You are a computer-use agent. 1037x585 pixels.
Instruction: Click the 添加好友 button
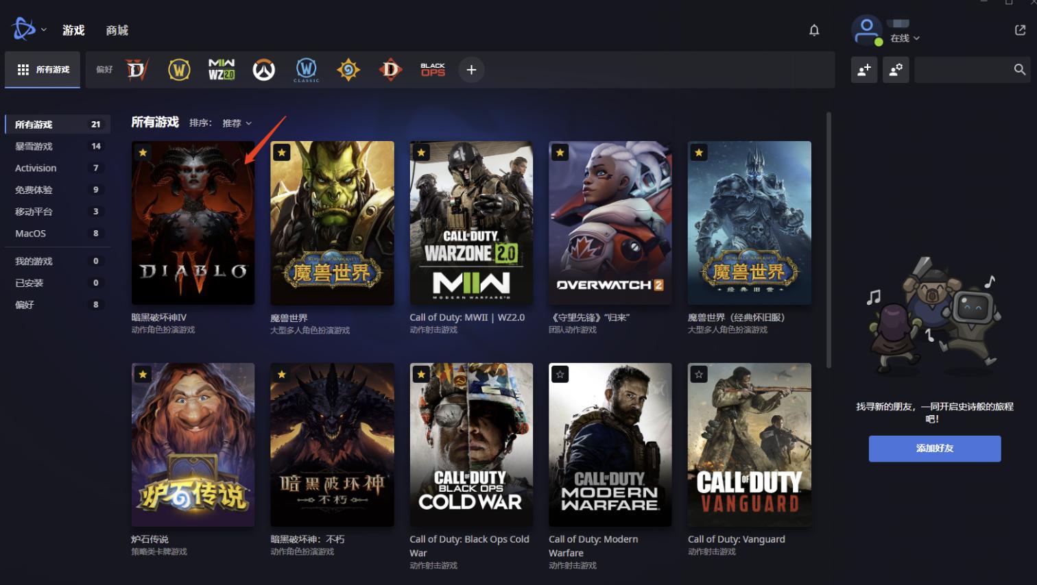[x=934, y=449]
